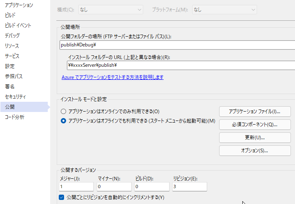Open the アプリケーション settings tab

point(19,5)
